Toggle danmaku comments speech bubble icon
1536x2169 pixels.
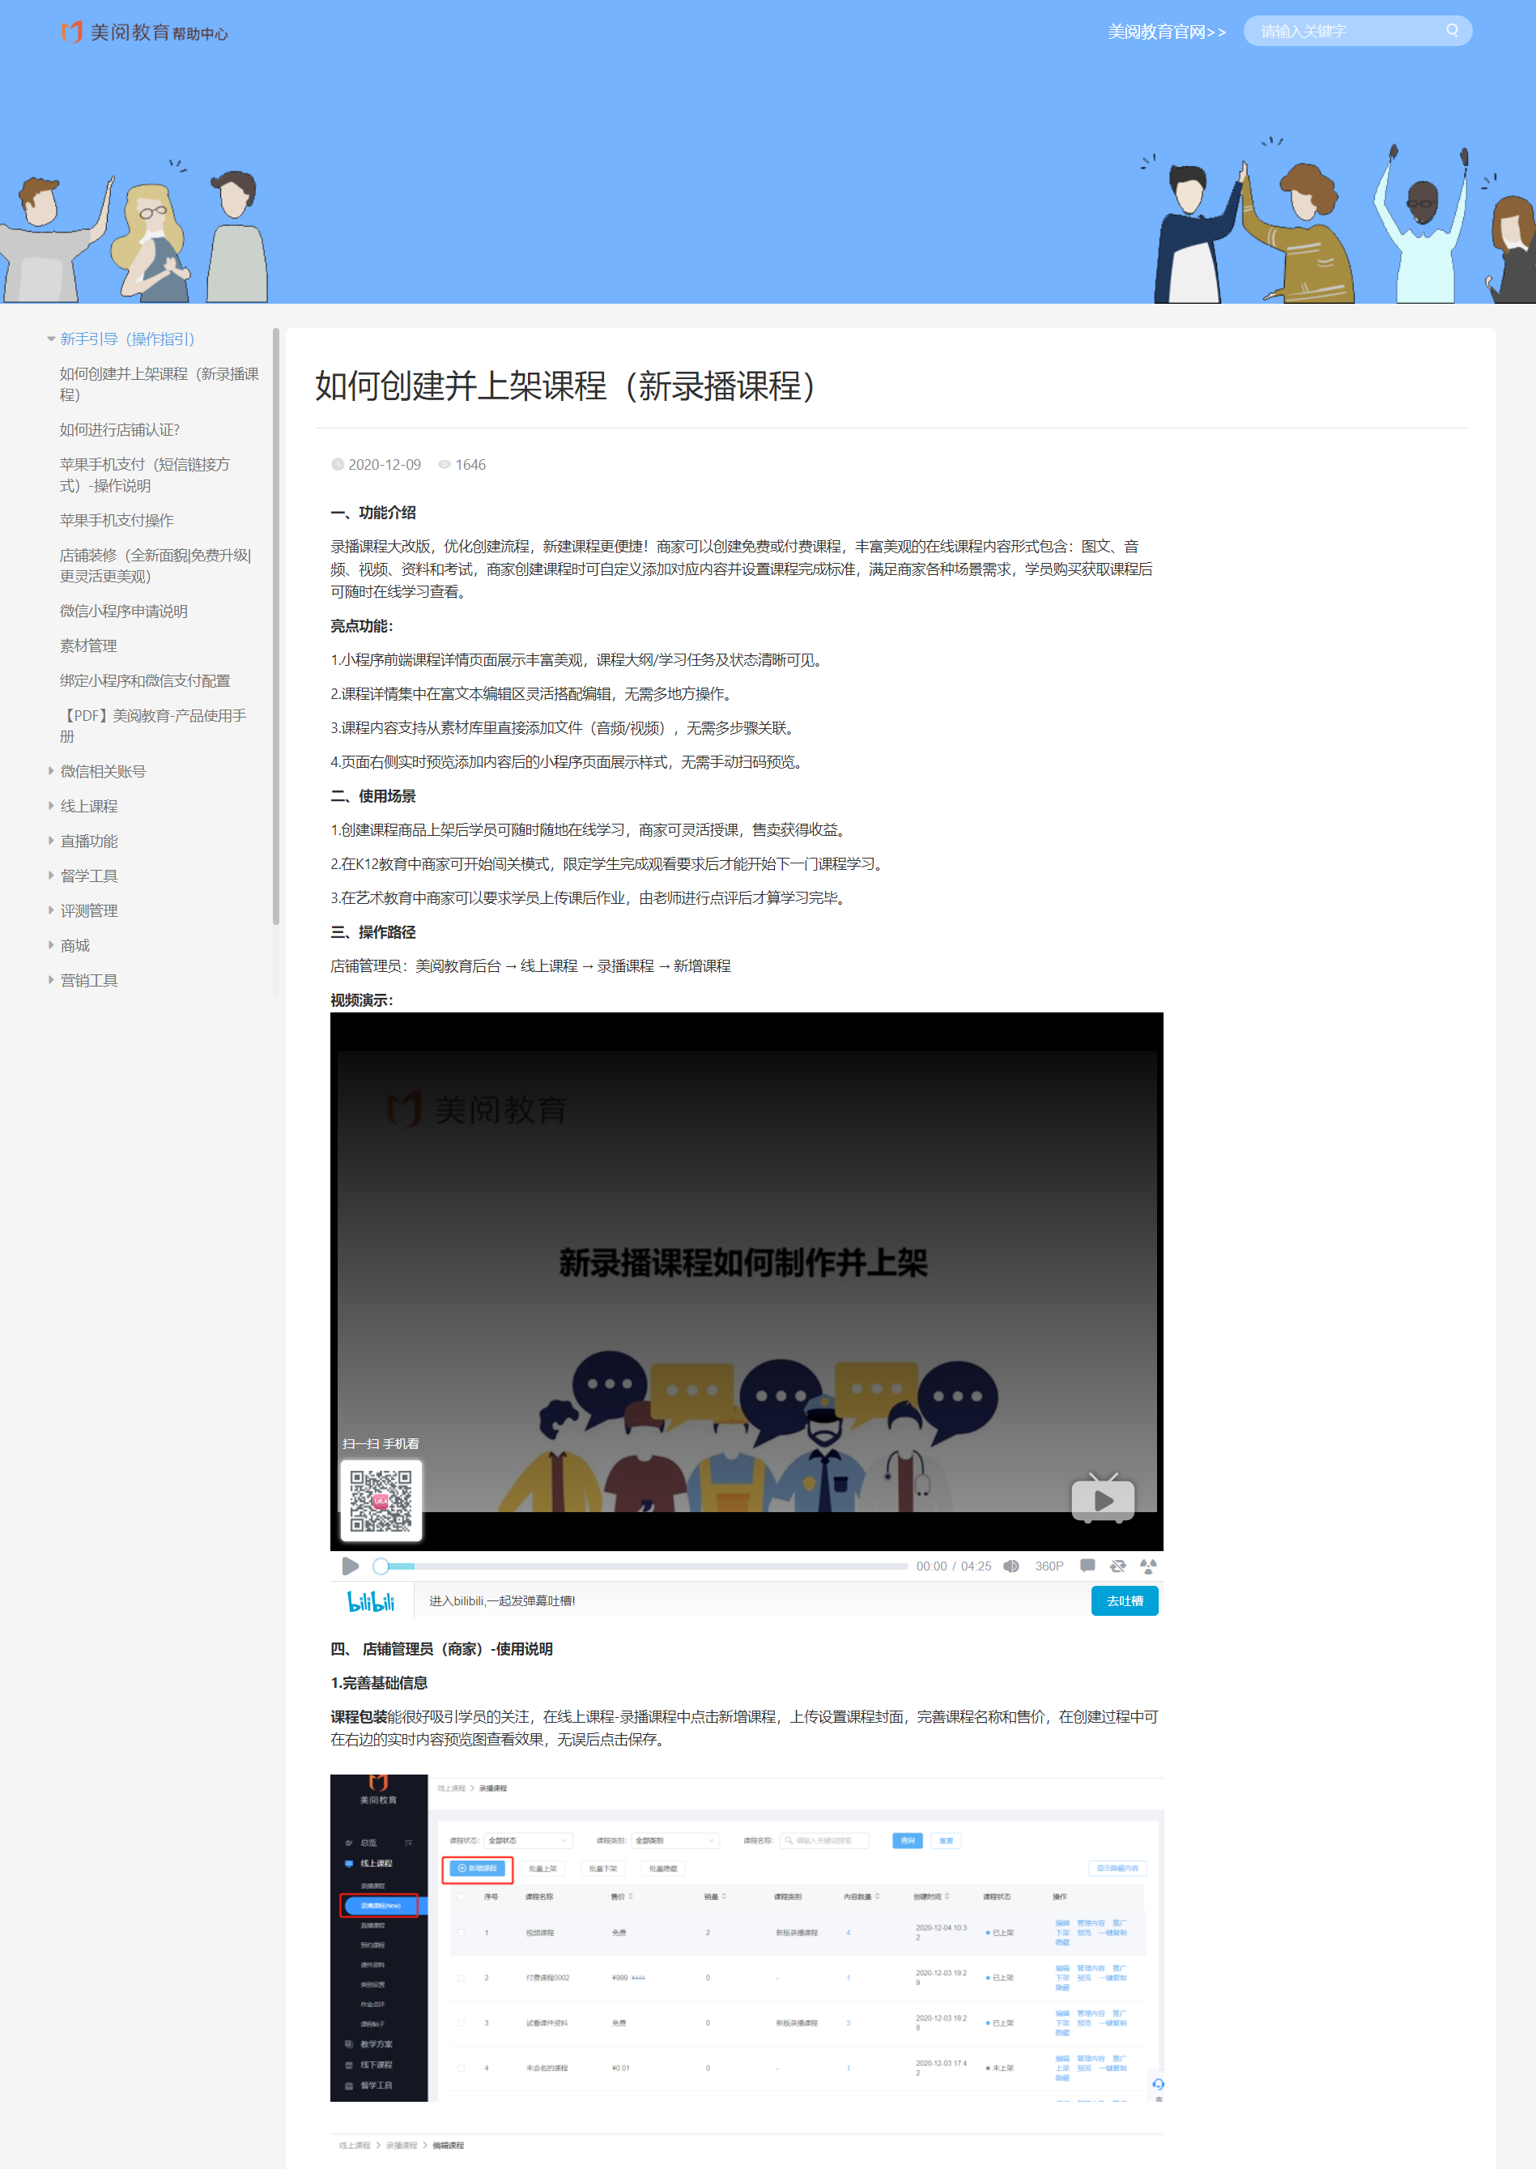click(x=1087, y=1566)
